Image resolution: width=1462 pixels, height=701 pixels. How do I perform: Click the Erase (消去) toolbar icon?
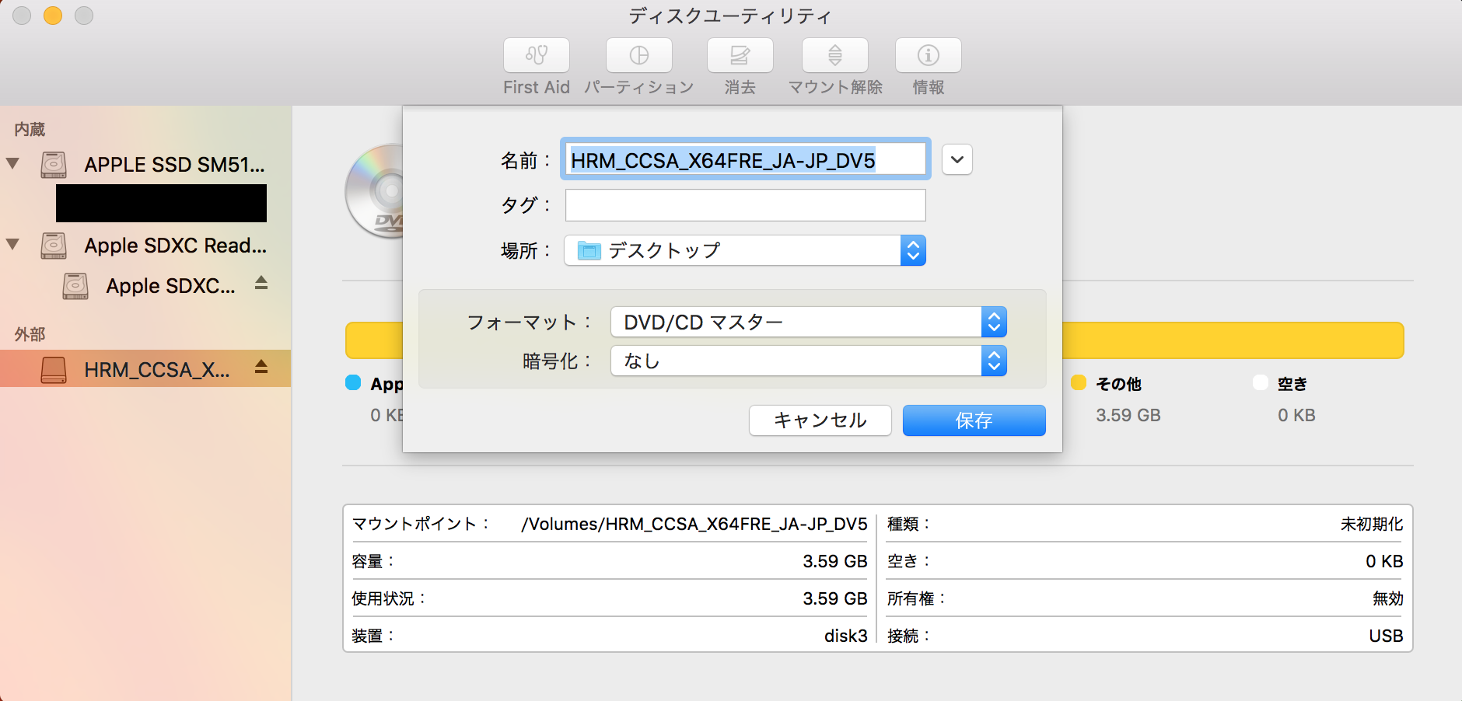click(740, 55)
